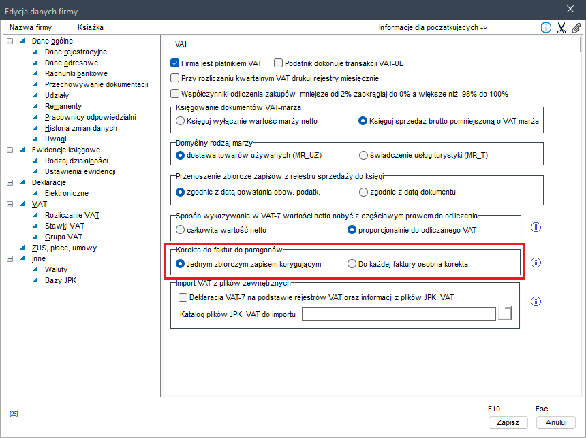Collapse the Dane ogólne tree node
The height and width of the screenshot is (438, 586).
(x=10, y=41)
